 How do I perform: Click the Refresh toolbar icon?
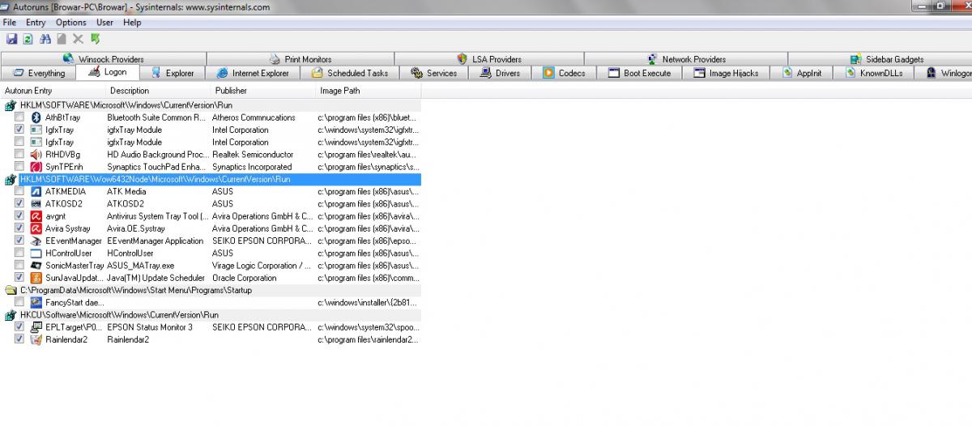(x=28, y=39)
